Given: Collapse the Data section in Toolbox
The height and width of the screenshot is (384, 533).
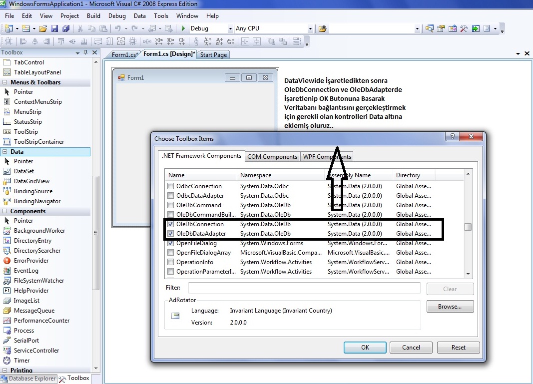Looking at the screenshot, I should (4, 152).
